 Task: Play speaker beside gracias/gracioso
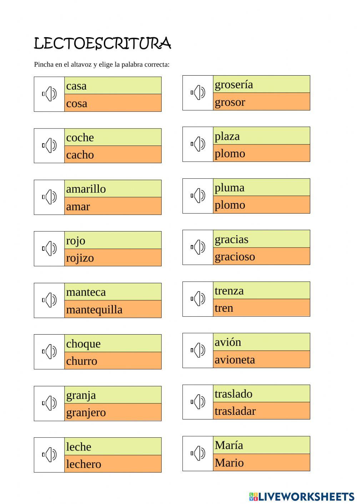(198, 247)
